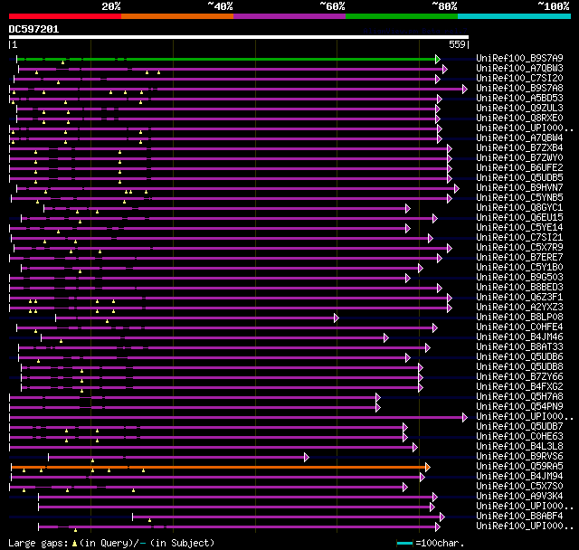
Task: Click the end arrowhead of the B9RVS6 alignment
Action: click(307, 458)
